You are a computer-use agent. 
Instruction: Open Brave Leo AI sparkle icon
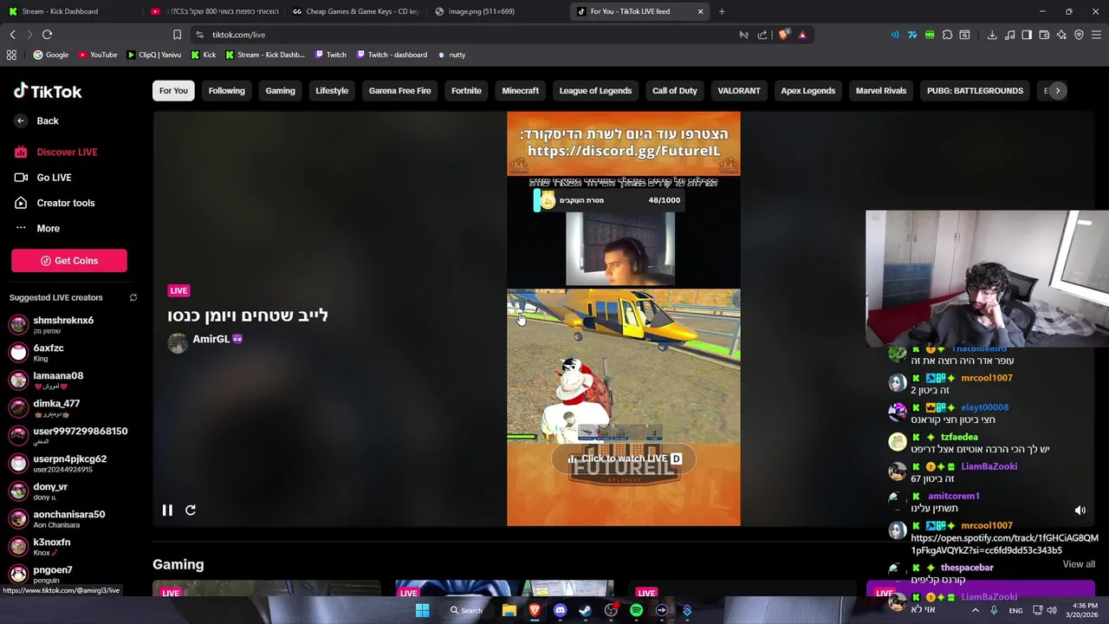1061,35
